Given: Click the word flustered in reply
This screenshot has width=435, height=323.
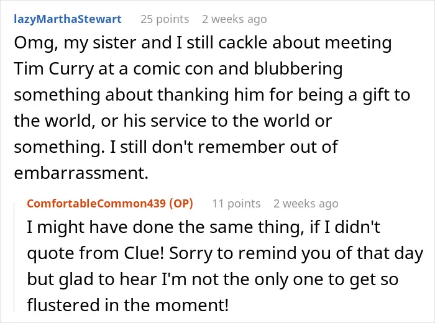Looking at the screenshot, I should pyautogui.click(x=63, y=304).
